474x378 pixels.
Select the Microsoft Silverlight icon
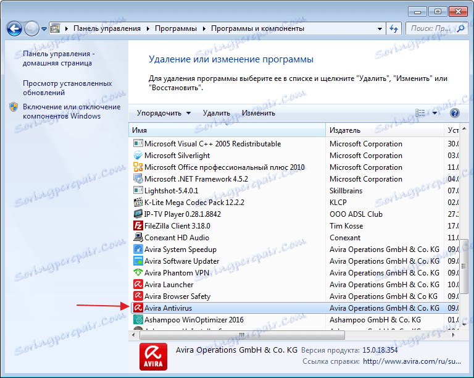[138, 155]
